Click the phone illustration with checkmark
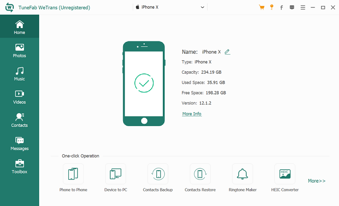This screenshot has width=339, height=206. click(x=144, y=84)
